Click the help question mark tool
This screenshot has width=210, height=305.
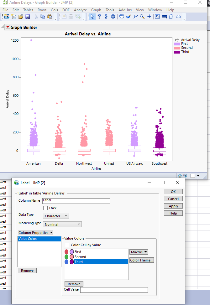click(99, 17)
